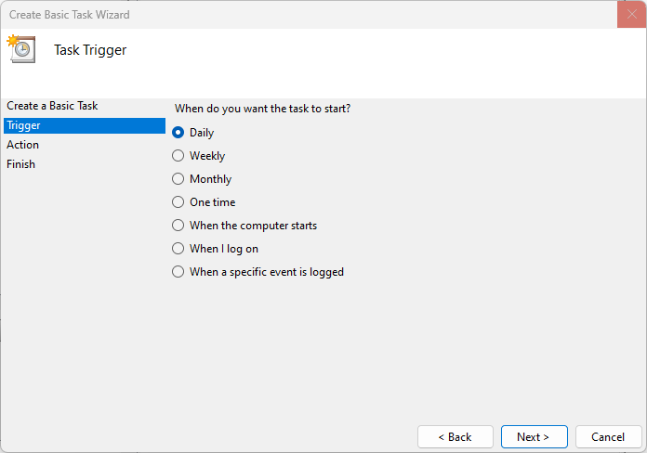This screenshot has height=453, width=647.
Task: Close the Create Basic Task Wizard window
Action: (x=631, y=15)
